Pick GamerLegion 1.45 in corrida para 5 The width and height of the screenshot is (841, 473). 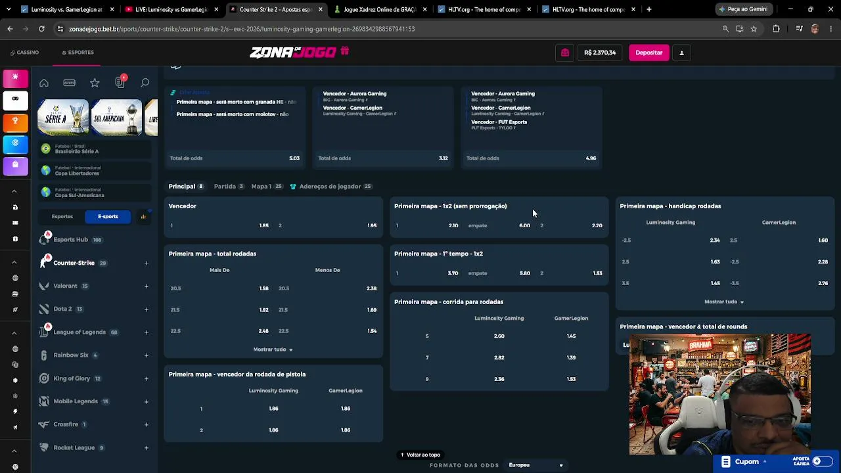point(571,336)
